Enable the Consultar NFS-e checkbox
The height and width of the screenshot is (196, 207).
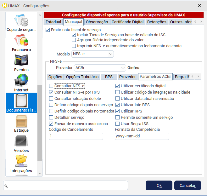click(x=51, y=86)
